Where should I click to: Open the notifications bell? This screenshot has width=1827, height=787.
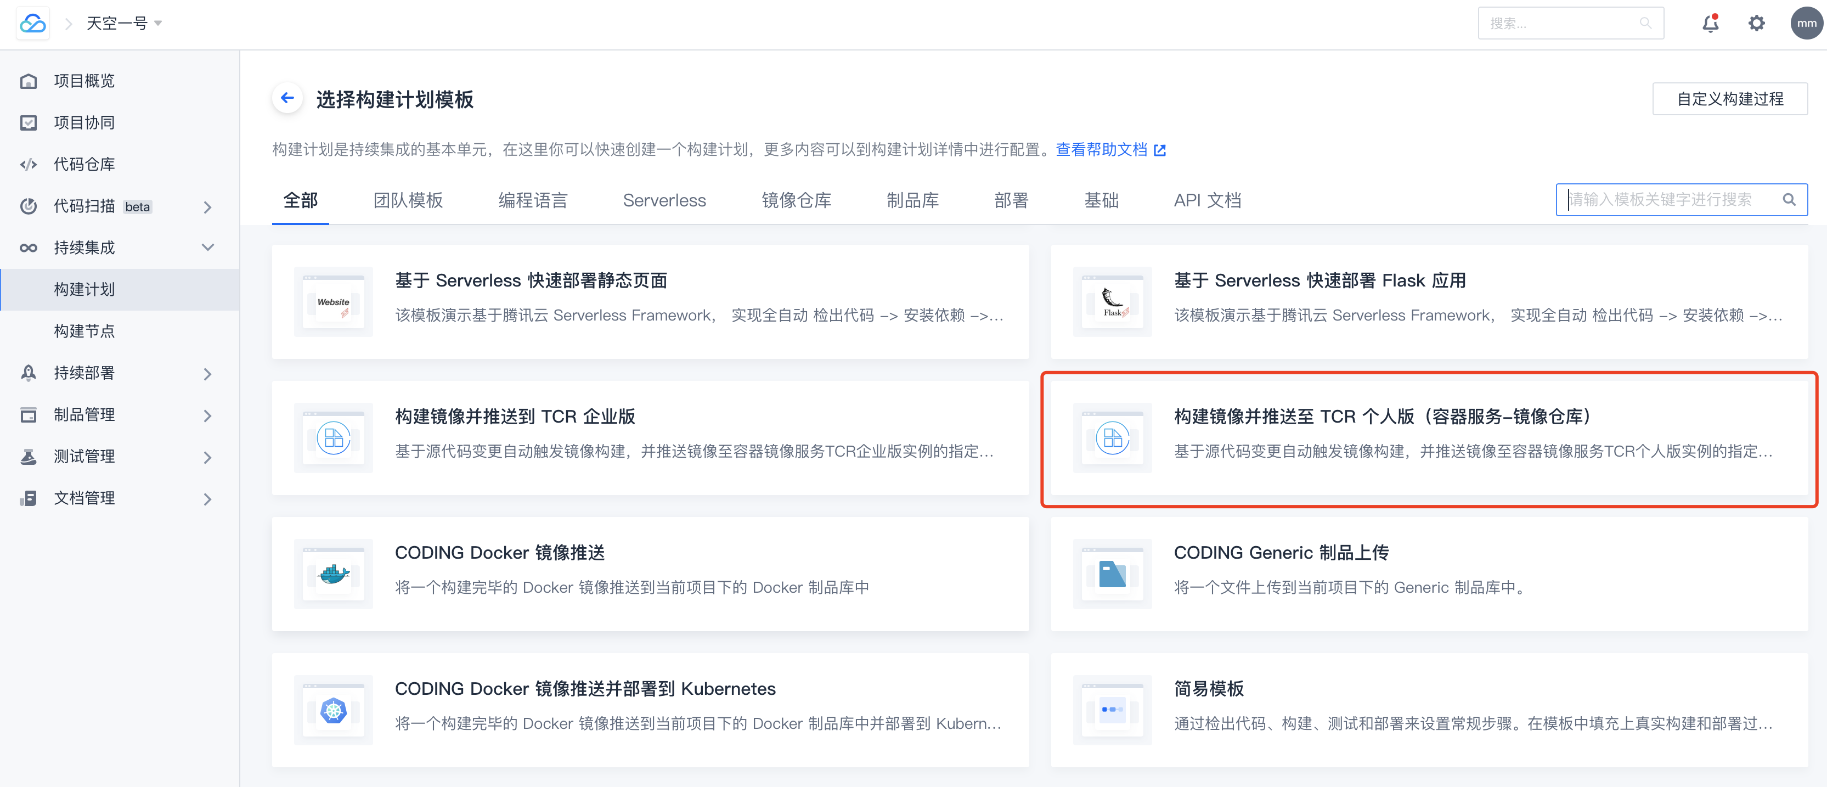point(1710,24)
